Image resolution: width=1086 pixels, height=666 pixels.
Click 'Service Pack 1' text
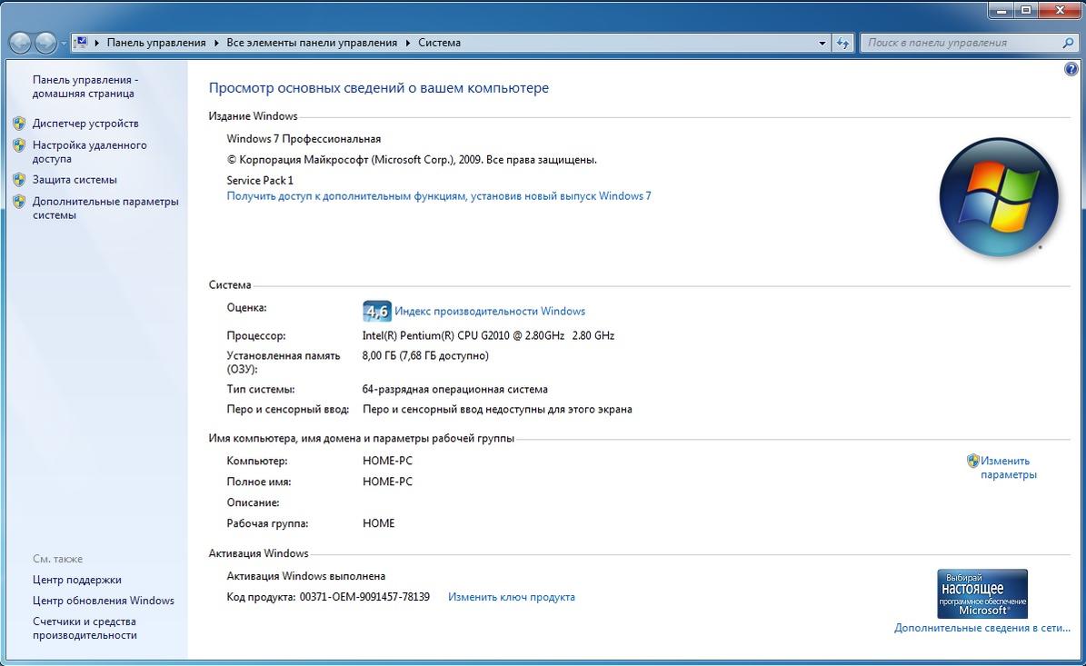[x=260, y=180]
